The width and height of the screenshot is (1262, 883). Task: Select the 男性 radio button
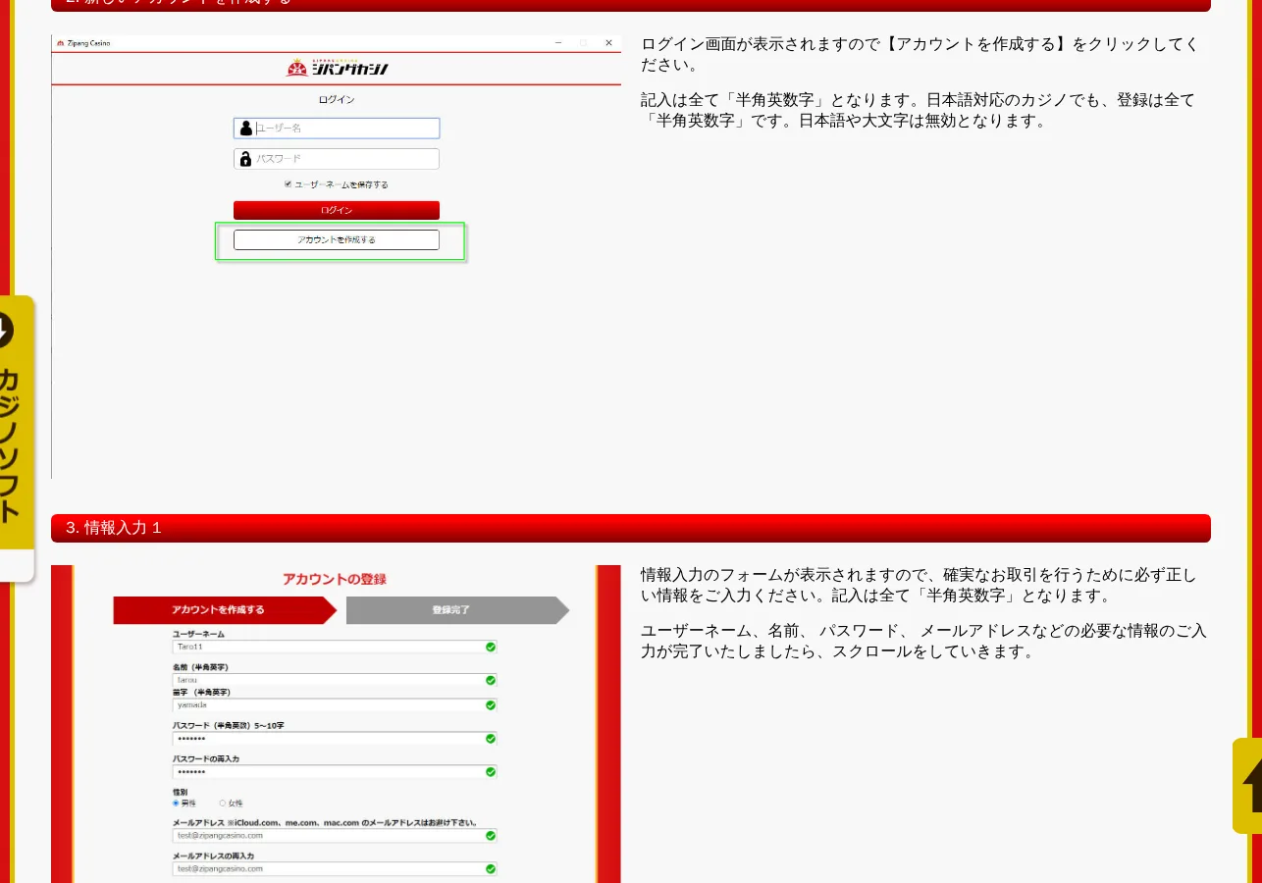[x=176, y=803]
